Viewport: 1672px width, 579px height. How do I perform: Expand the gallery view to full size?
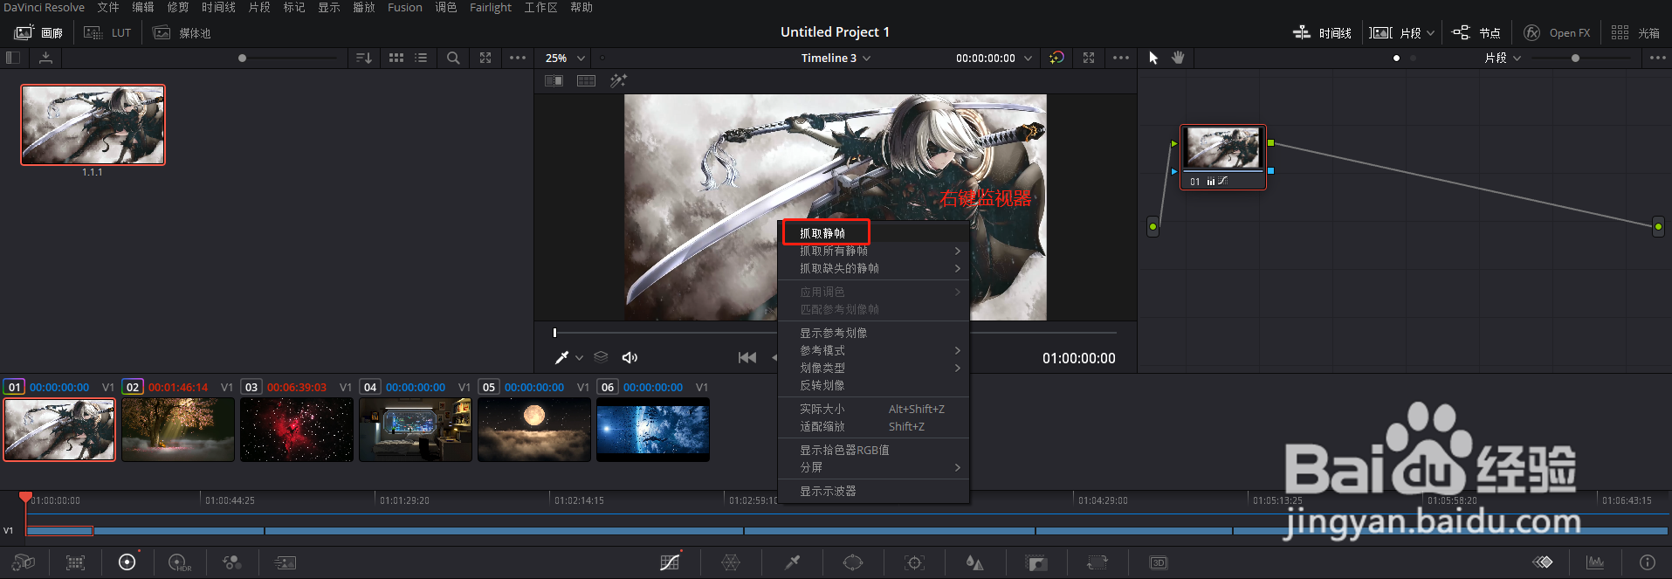pos(485,58)
